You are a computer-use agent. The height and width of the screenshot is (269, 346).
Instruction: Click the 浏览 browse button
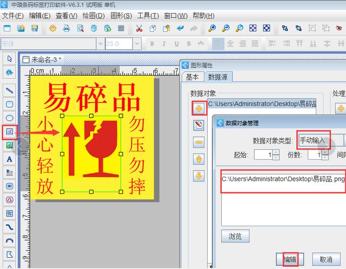(x=235, y=236)
